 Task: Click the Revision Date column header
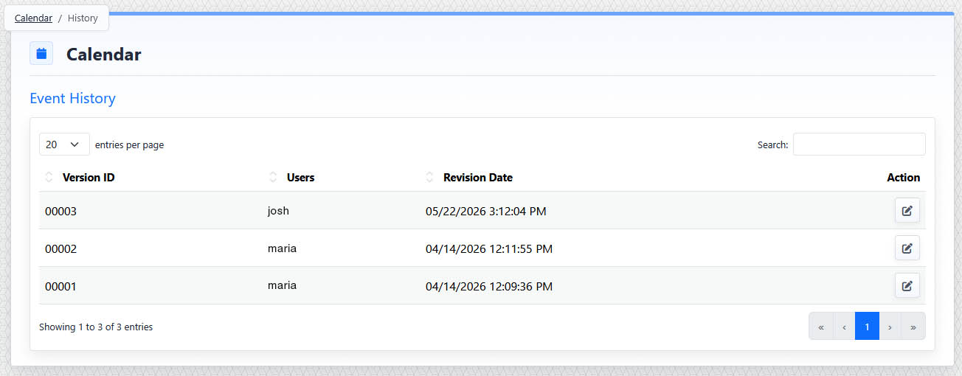(x=478, y=178)
